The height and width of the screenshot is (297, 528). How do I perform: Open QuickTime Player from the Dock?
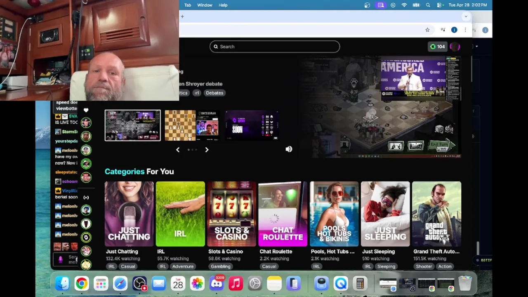pyautogui.click(x=341, y=283)
